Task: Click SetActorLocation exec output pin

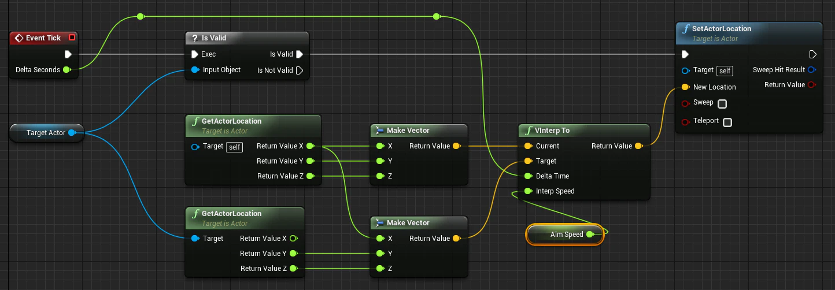Action: click(813, 54)
